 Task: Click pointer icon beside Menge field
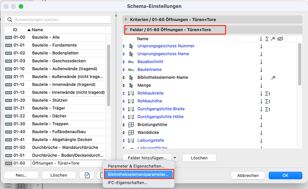(131, 85)
